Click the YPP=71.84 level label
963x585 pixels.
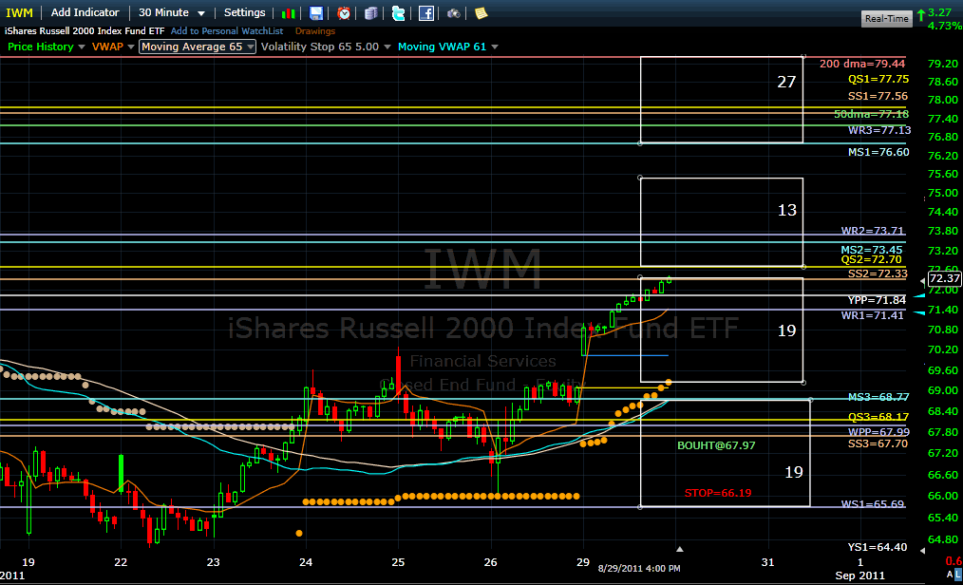[x=877, y=300]
